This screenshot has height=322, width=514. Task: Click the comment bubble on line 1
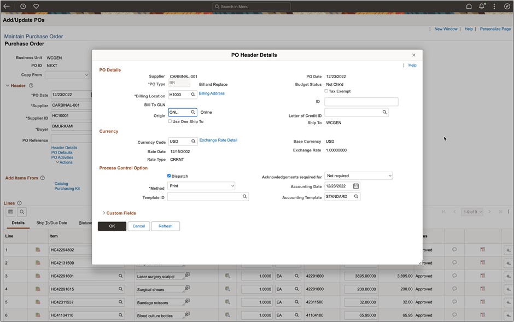pos(454,250)
